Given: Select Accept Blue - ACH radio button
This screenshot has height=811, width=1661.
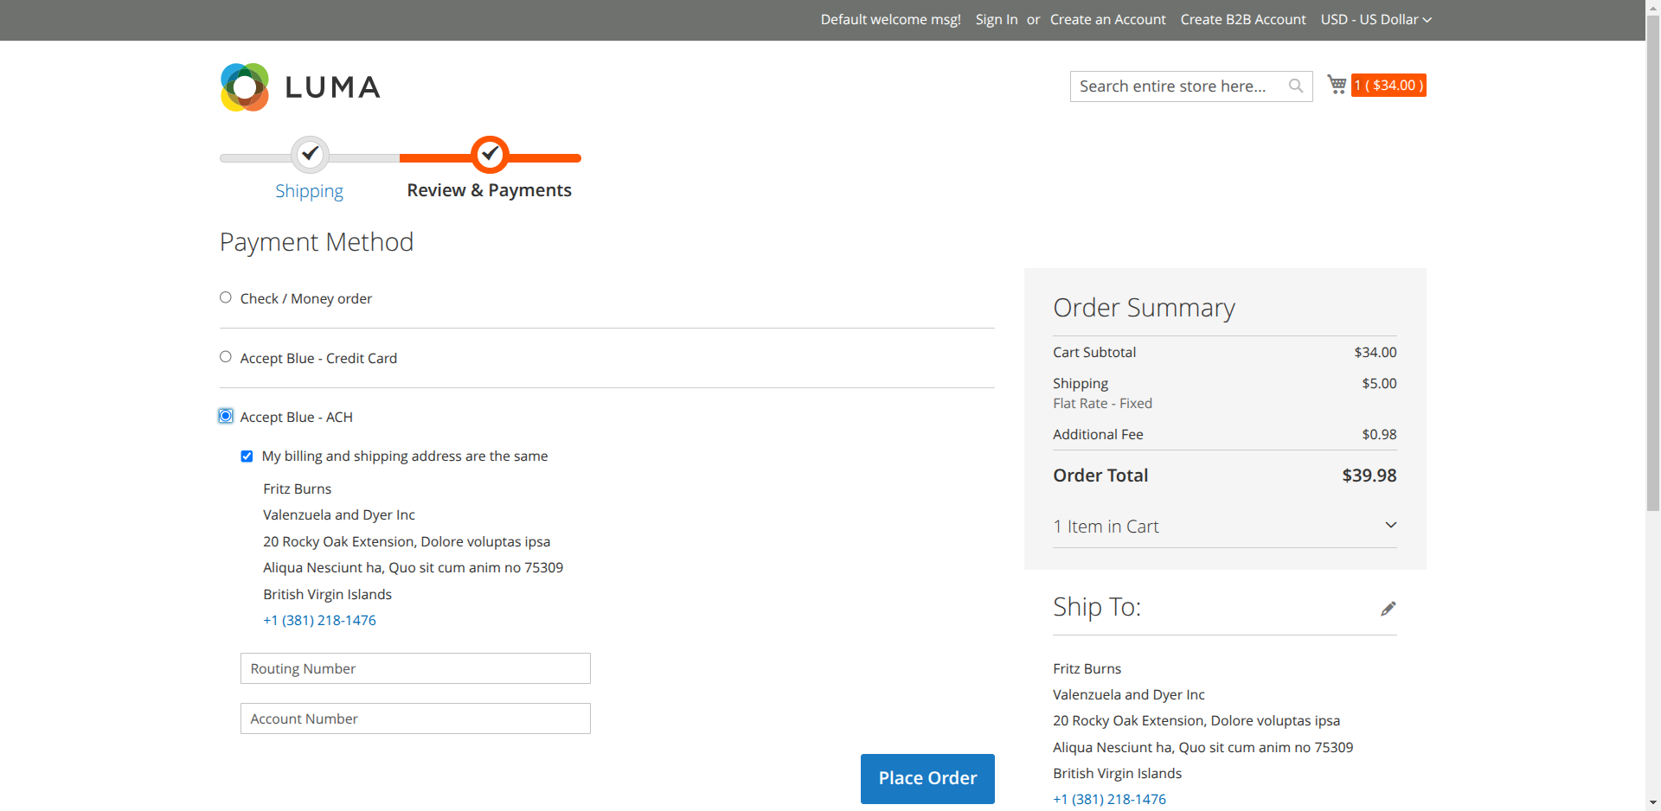Looking at the screenshot, I should pos(226,417).
